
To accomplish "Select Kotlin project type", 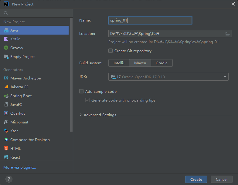I will coord(34,39).
